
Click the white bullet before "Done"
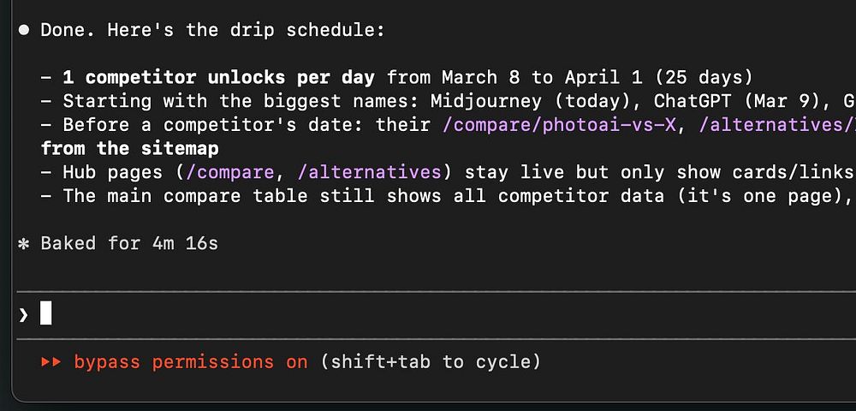pyautogui.click(x=24, y=31)
